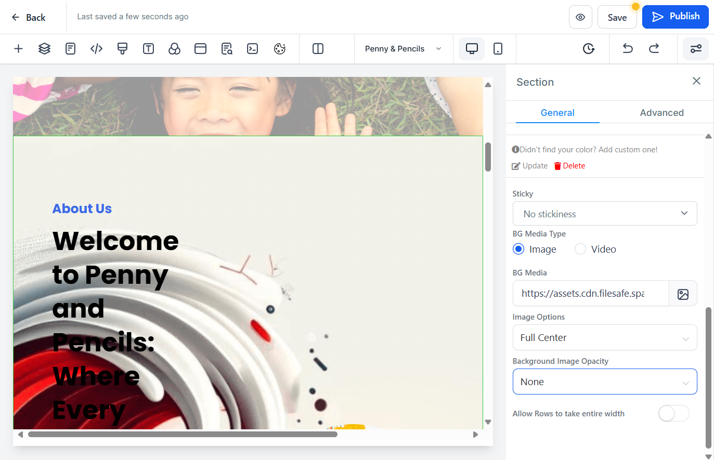Viewport: 714px width, 460px height.
Task: Select Video BG media type
Action: (580, 249)
